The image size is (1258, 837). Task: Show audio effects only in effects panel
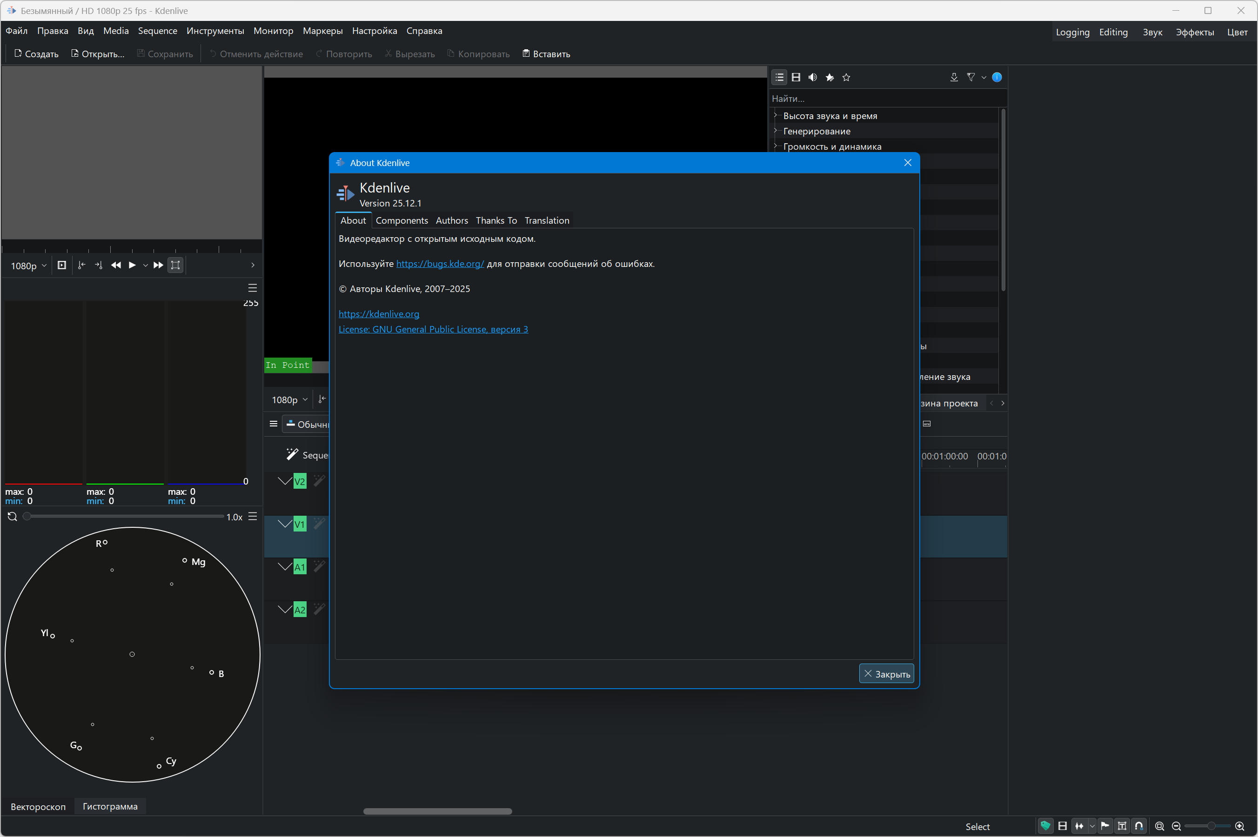(813, 77)
